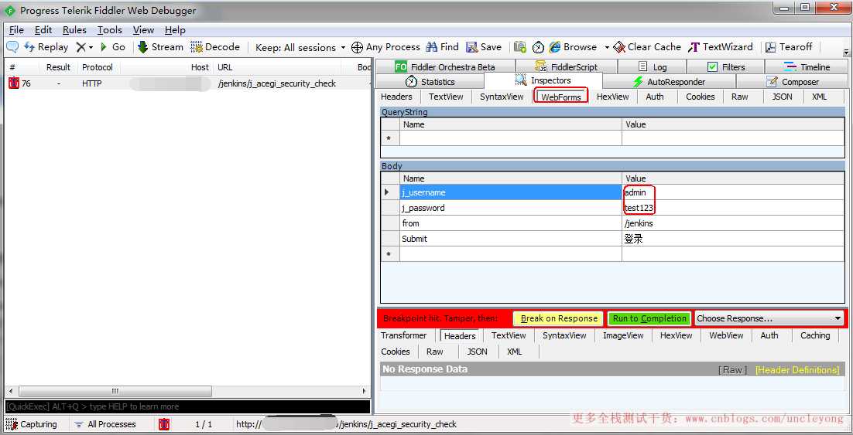Click Break on Response button
Viewport: 853px width, 435px height.
[559, 318]
